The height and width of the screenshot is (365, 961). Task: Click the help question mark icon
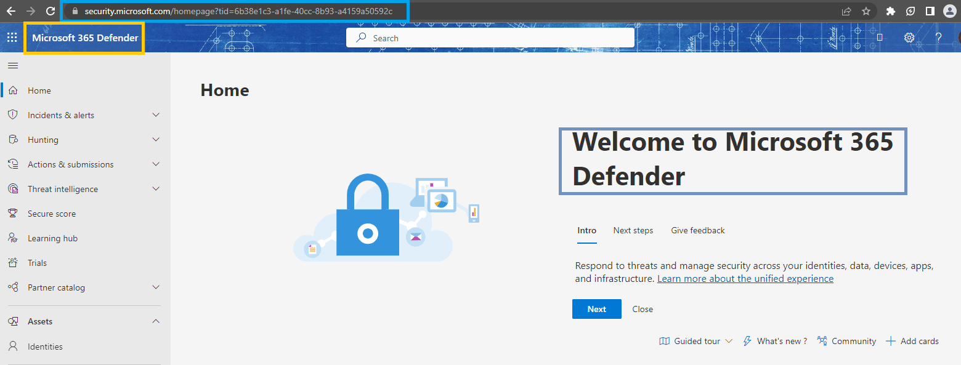click(938, 38)
